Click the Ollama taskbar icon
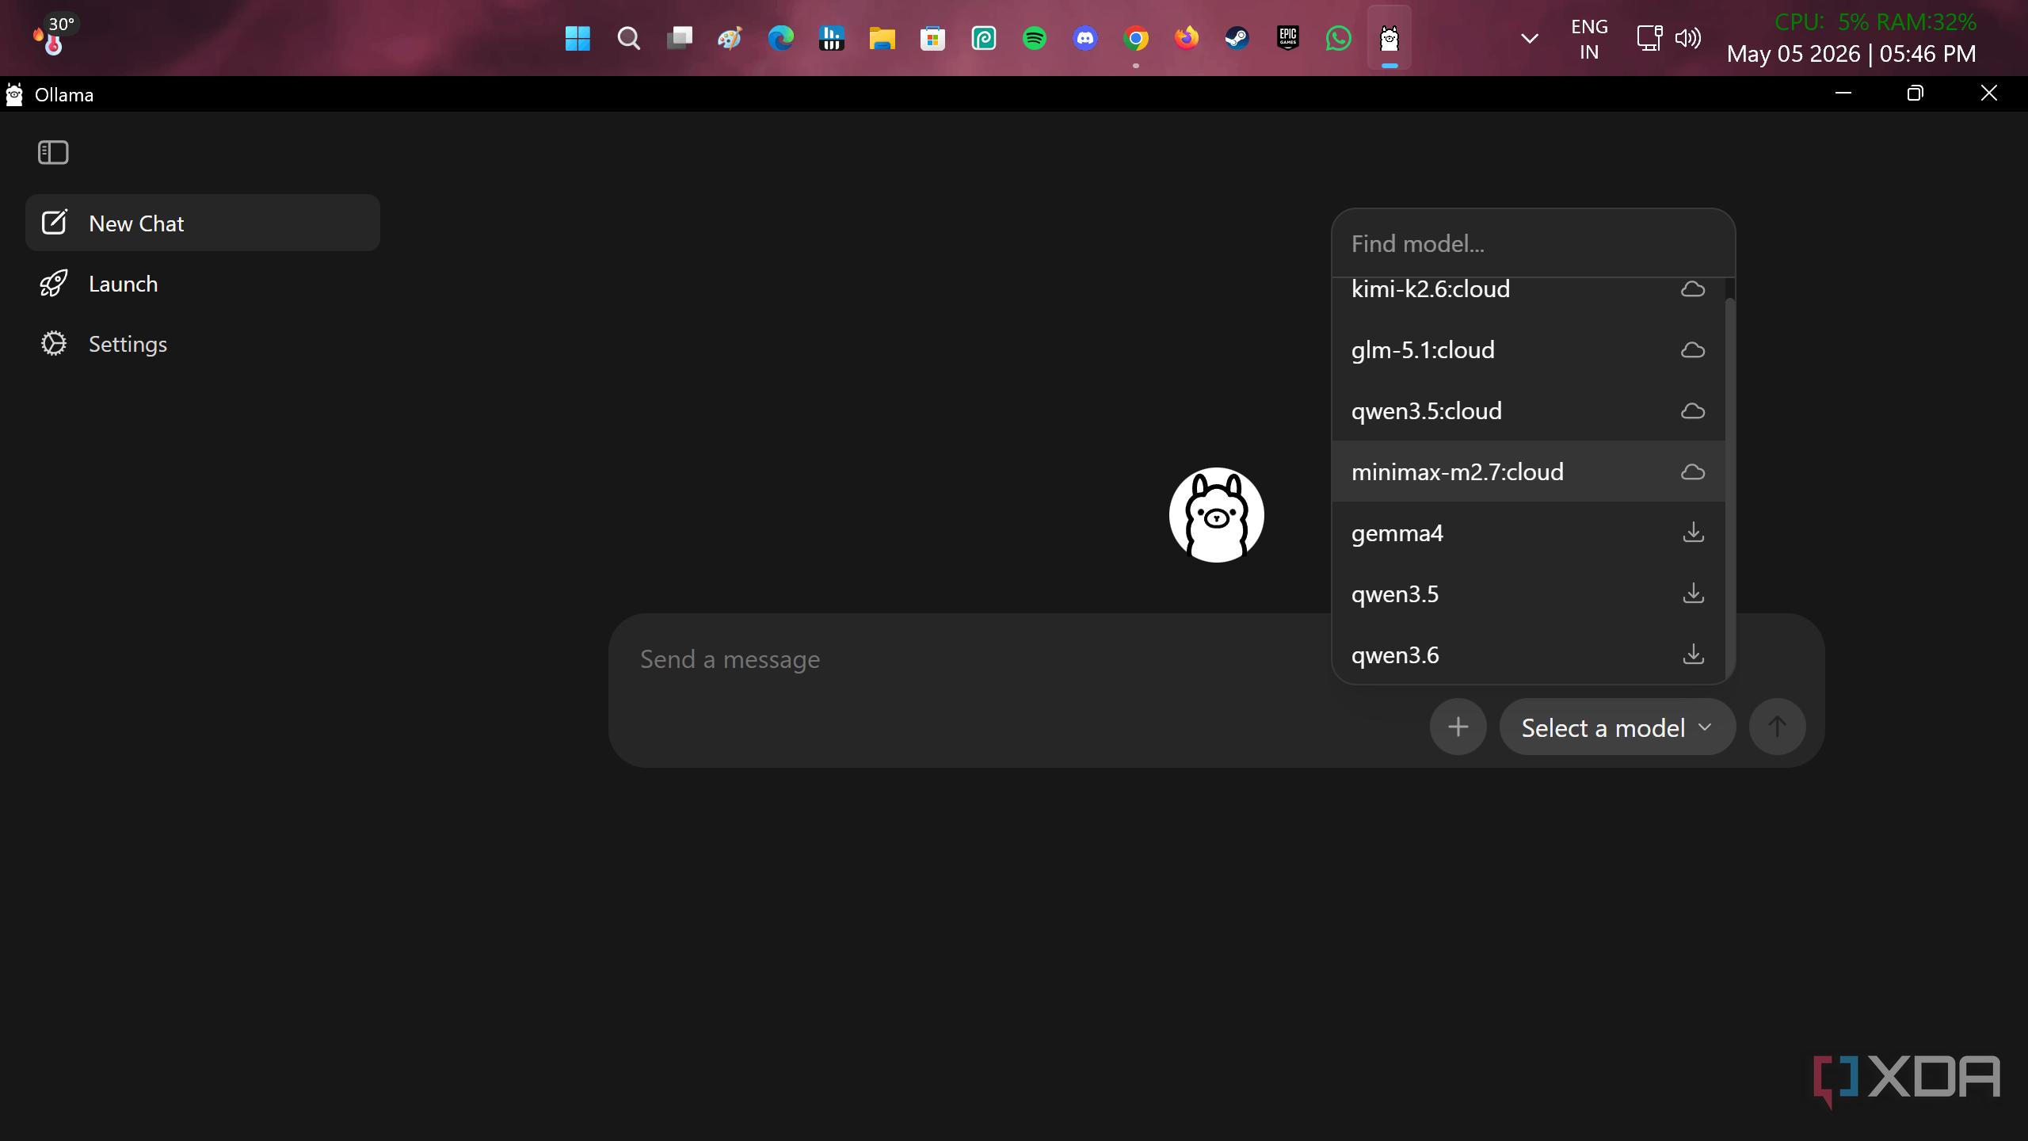The image size is (2028, 1141). (1389, 38)
